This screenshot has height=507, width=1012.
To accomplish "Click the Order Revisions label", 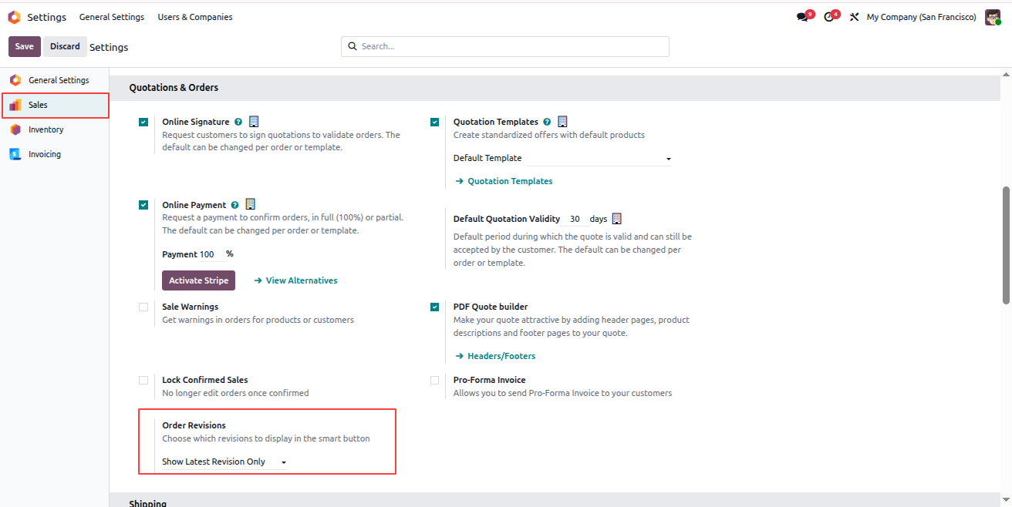I will (194, 425).
